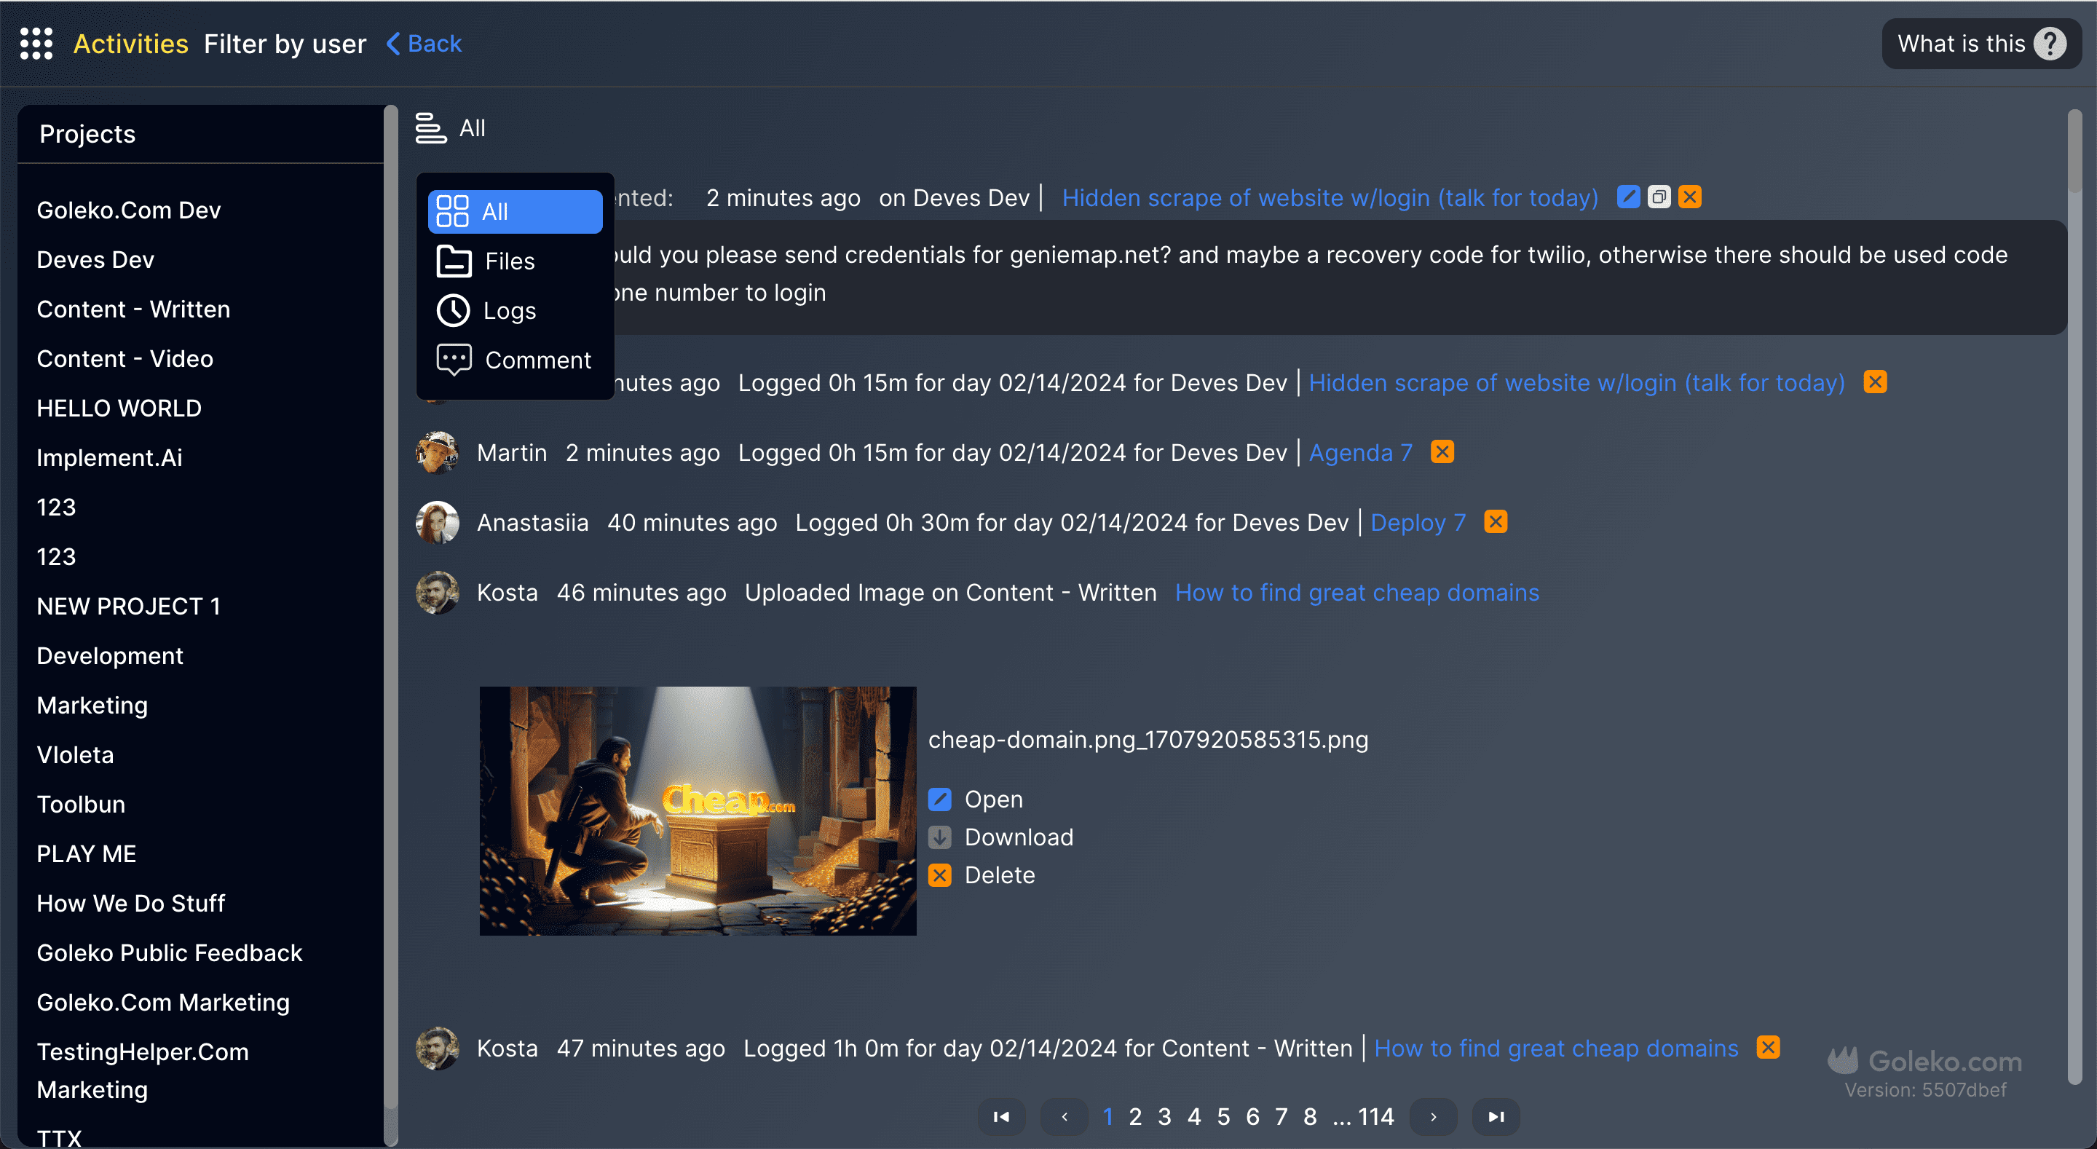Delete Martin's Agenda 7 log entry

click(x=1442, y=452)
